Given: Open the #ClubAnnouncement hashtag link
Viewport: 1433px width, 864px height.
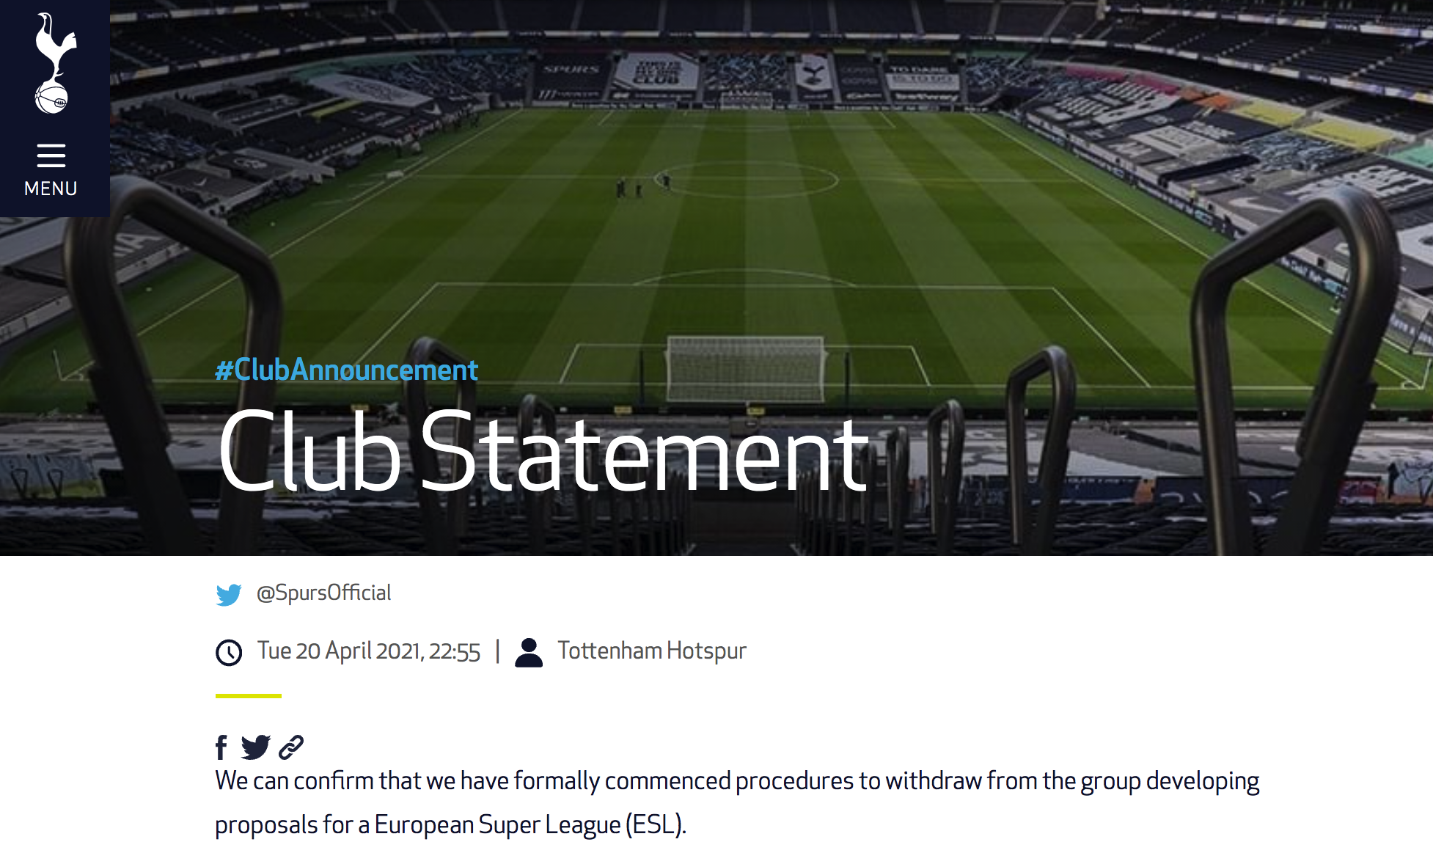Looking at the screenshot, I should pyautogui.click(x=346, y=370).
